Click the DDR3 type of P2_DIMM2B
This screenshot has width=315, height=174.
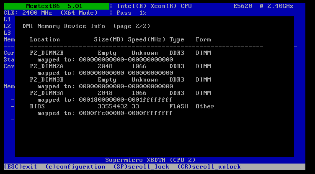pos(177,53)
